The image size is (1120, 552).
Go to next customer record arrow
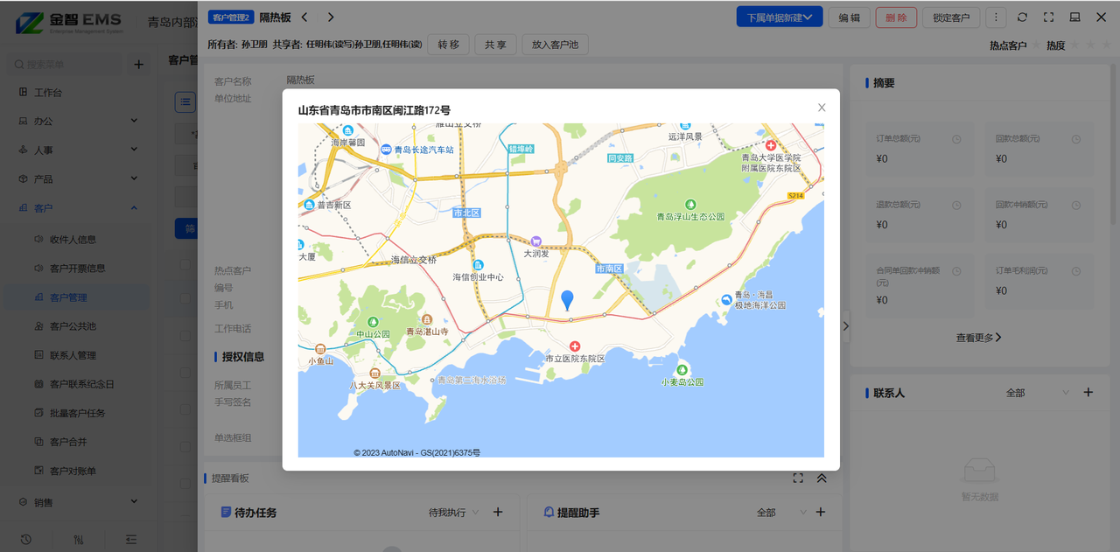331,17
